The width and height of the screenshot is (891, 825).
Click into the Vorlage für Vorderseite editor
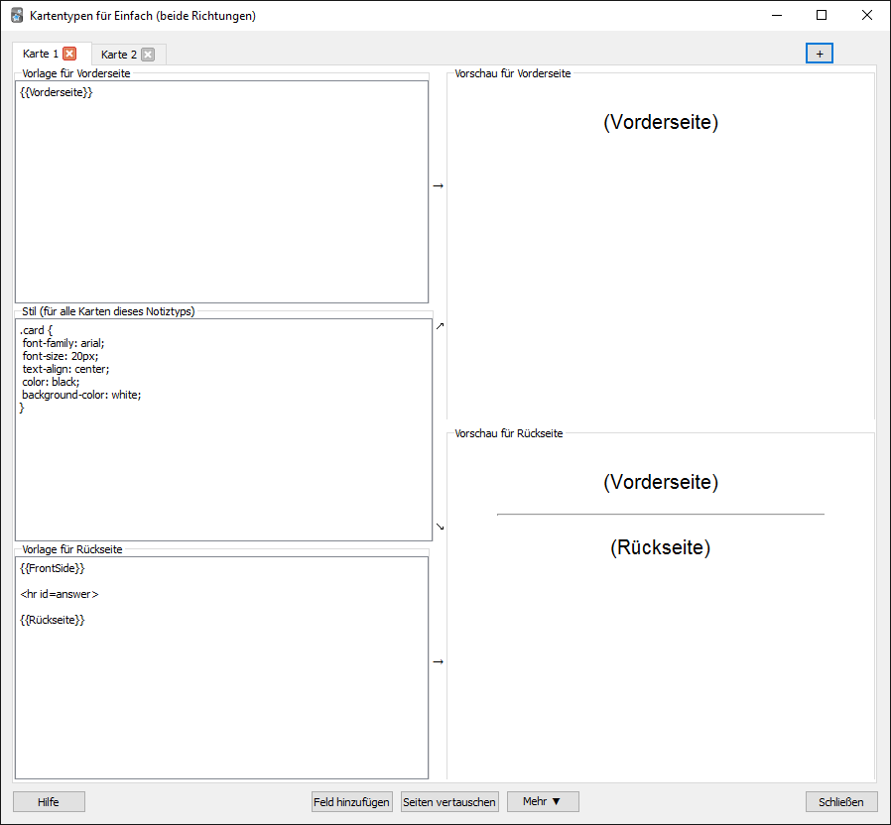221,192
